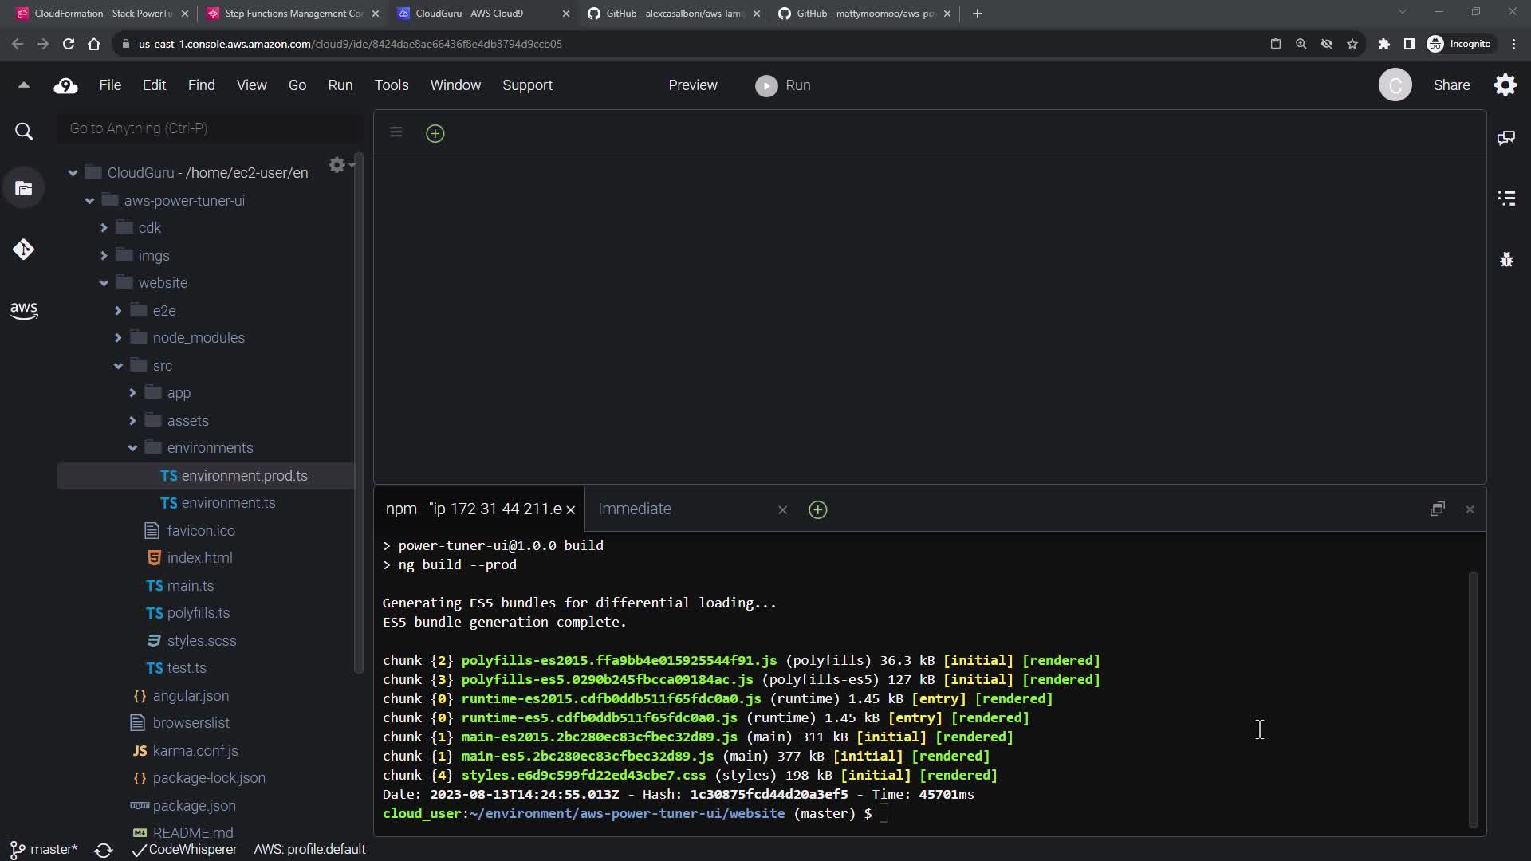Screen dimensions: 1531x861
Task: Open Cloud9 preferences gear icon
Action: tap(1505, 85)
